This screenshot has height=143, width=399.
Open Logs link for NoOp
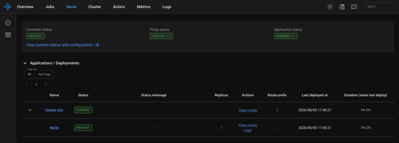(248, 130)
